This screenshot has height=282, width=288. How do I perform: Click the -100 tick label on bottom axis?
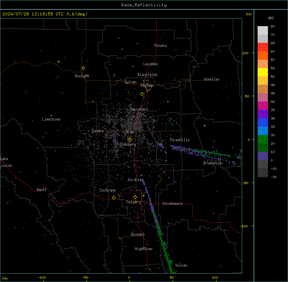tap(42, 277)
